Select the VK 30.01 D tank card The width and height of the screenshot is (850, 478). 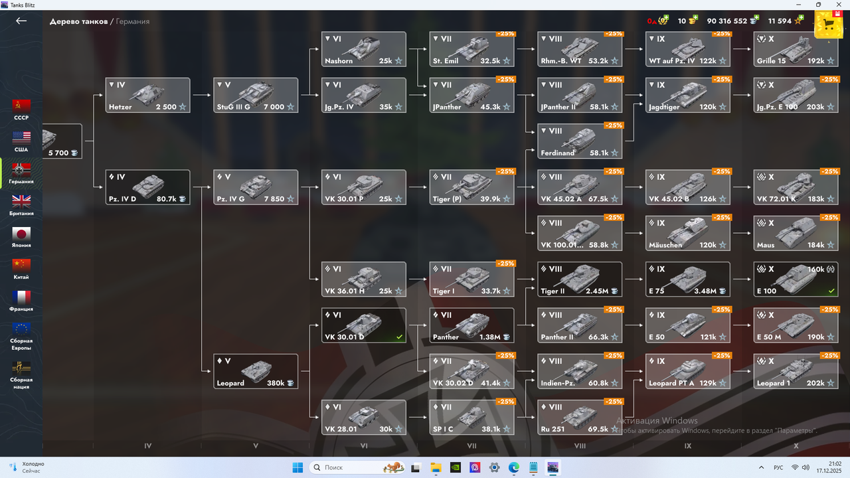(364, 325)
